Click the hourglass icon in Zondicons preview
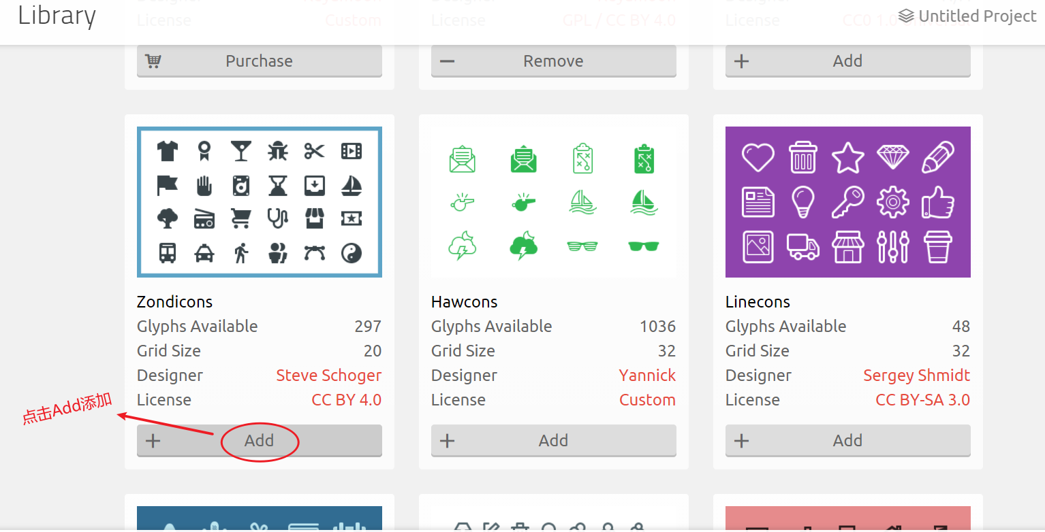1045x532 pixels. (277, 185)
